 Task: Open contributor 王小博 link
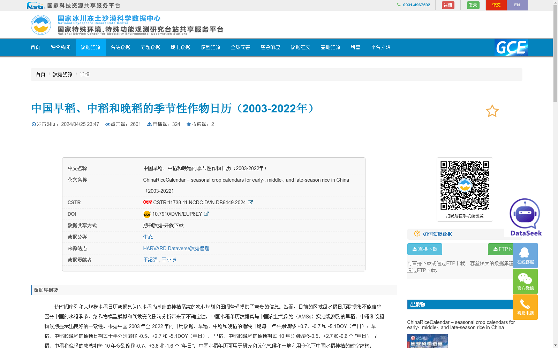pyautogui.click(x=169, y=260)
